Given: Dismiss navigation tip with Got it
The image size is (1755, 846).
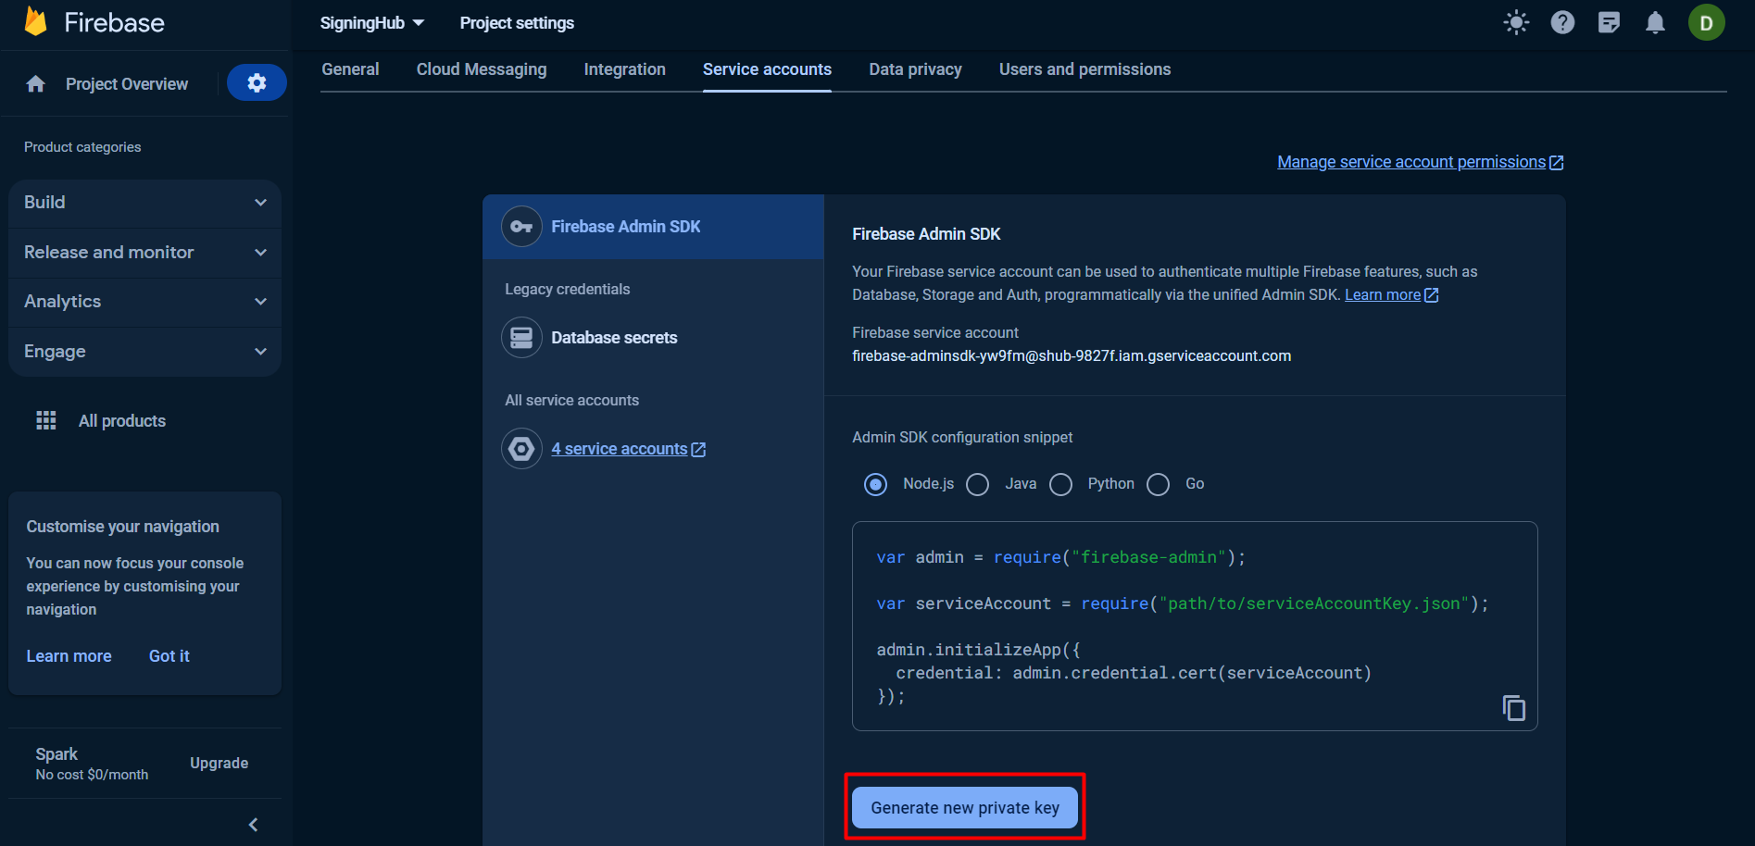Looking at the screenshot, I should 169,655.
